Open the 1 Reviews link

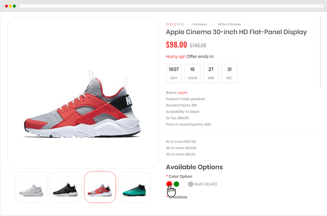pos(199,24)
